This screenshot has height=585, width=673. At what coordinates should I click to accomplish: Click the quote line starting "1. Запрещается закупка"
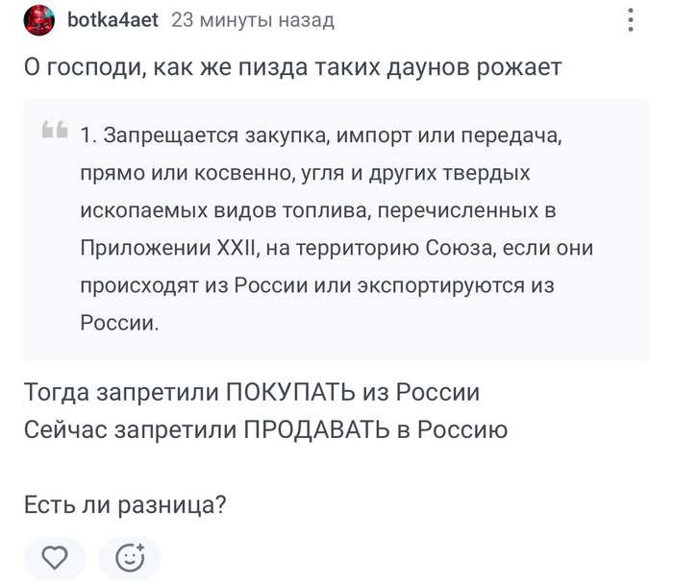pos(319,135)
